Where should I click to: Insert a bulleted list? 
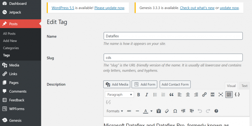tap(155, 95)
